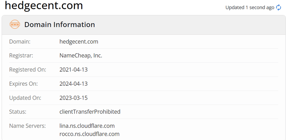This screenshot has width=286, height=140.
Task: Click the NameCheap, Inc. registrar value
Action: click(x=81, y=56)
